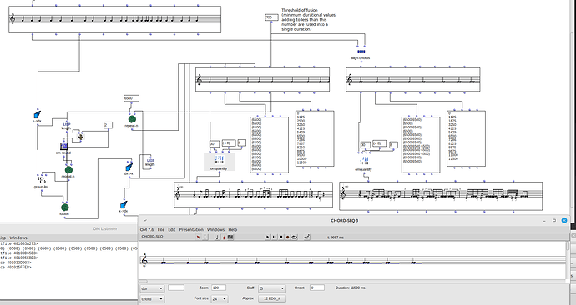576x305 pixels.
Task: Toggle the red record button
Action: pos(288,237)
